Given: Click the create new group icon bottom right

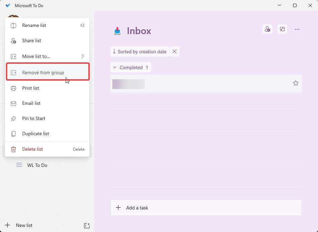Looking at the screenshot, I should click(86, 225).
